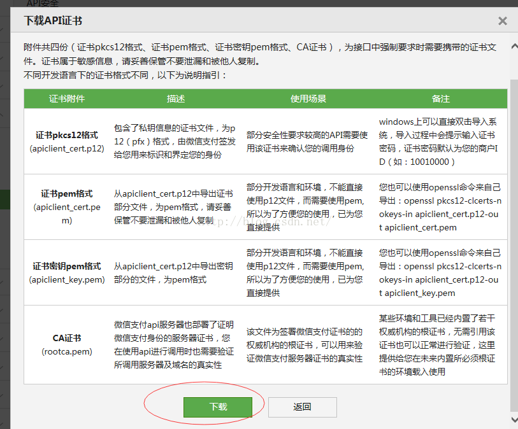Image resolution: width=518 pixels, height=429 pixels.
Task: Click the 证书pkcs12格式 row title
Action: point(67,135)
